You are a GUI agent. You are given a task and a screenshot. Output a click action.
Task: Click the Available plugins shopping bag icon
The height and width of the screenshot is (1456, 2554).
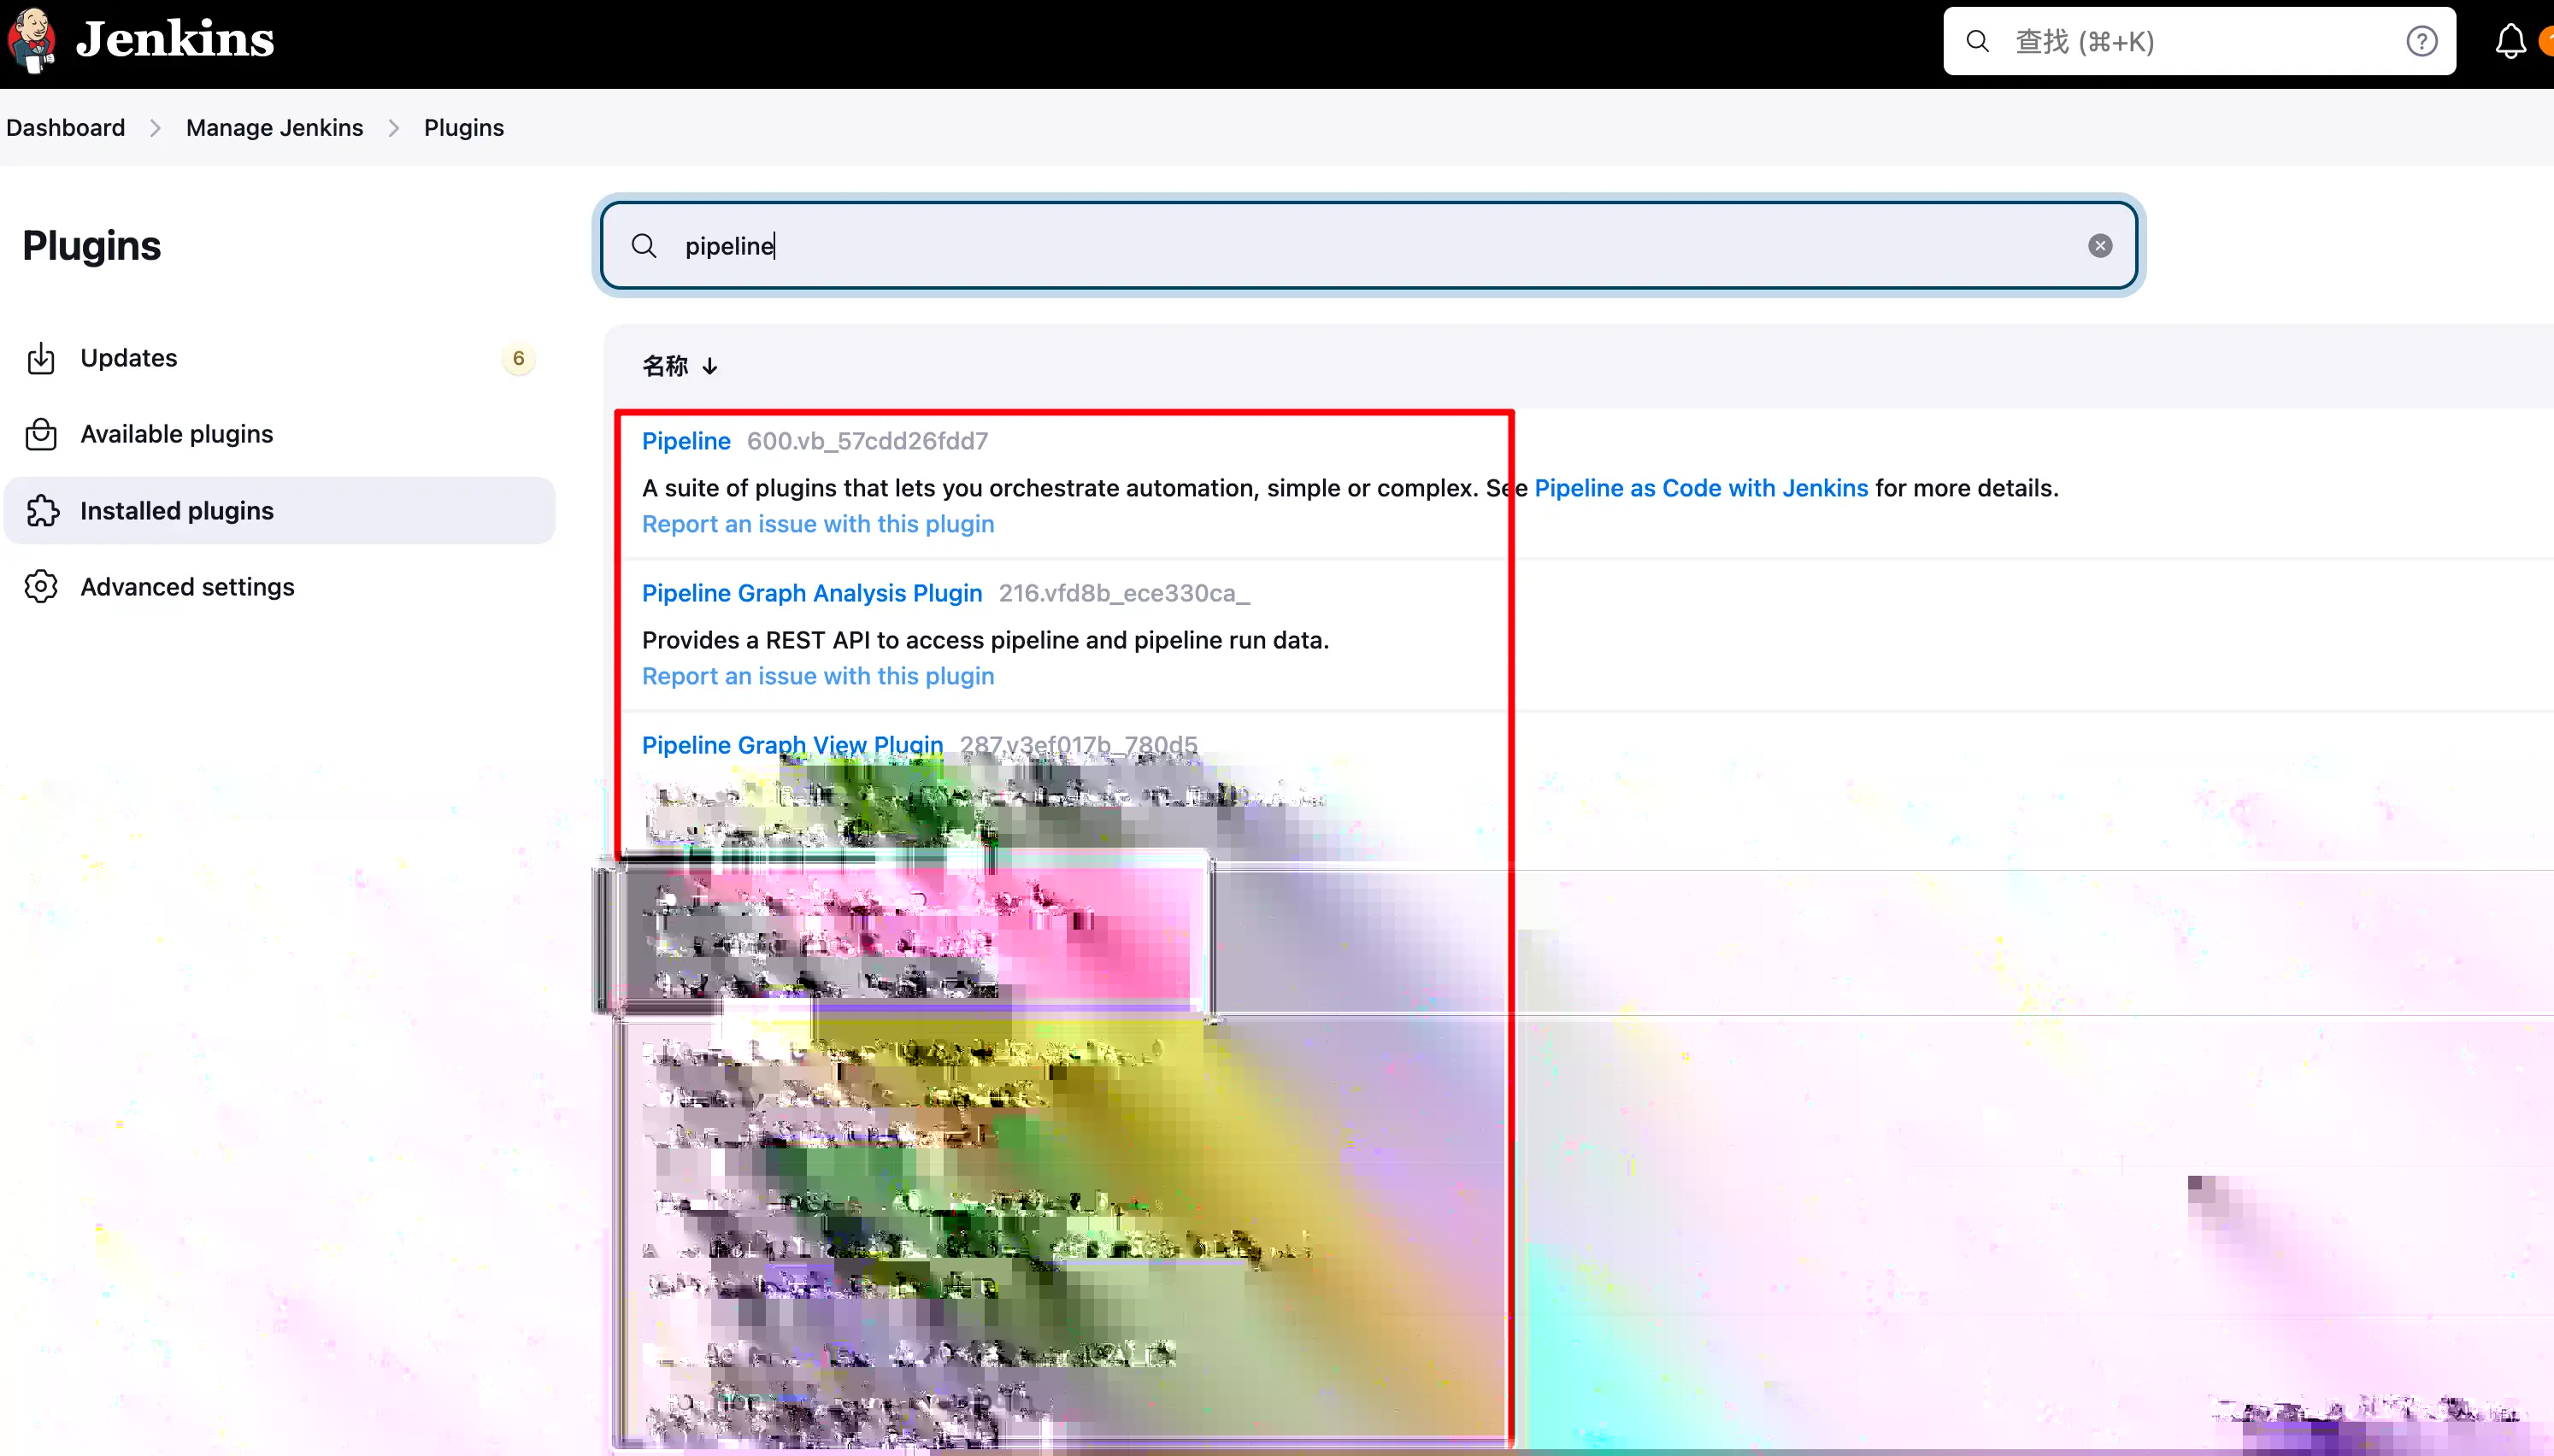pyautogui.click(x=41, y=434)
